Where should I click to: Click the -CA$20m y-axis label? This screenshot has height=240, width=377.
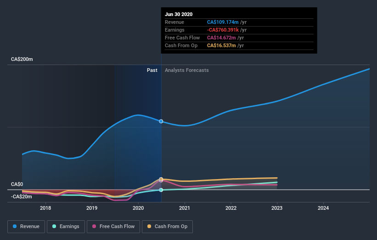pyautogui.click(x=22, y=196)
